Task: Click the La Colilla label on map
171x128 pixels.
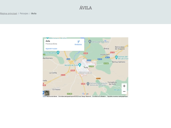Action: [53, 73]
